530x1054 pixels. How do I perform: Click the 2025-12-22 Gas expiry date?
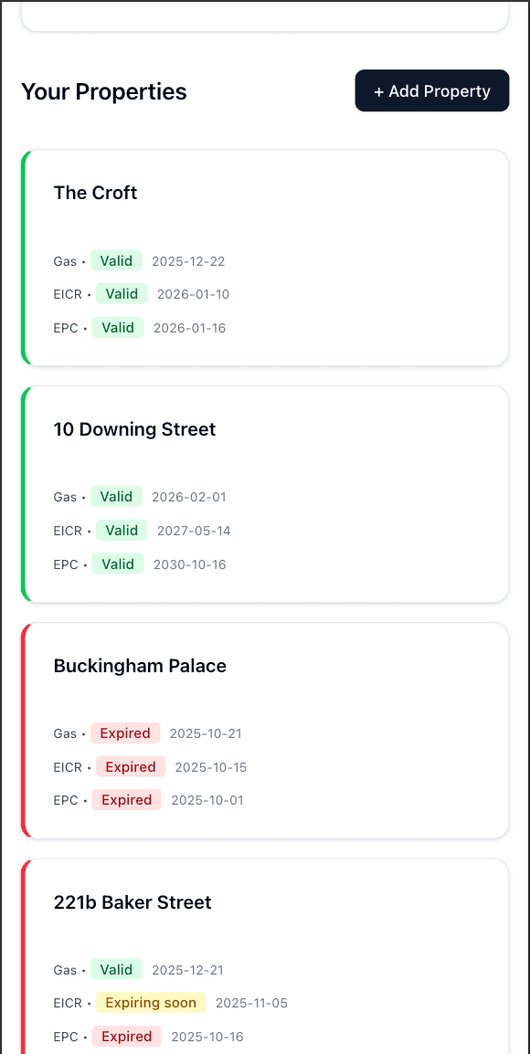click(x=188, y=260)
